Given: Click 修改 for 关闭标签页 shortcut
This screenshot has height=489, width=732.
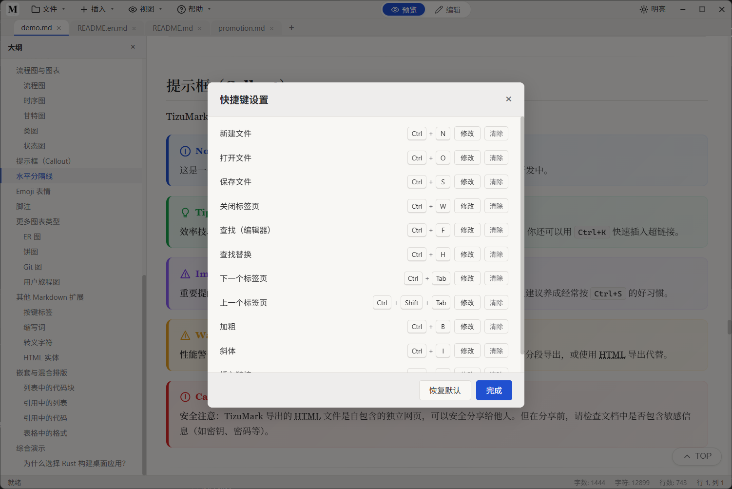Looking at the screenshot, I should [467, 206].
